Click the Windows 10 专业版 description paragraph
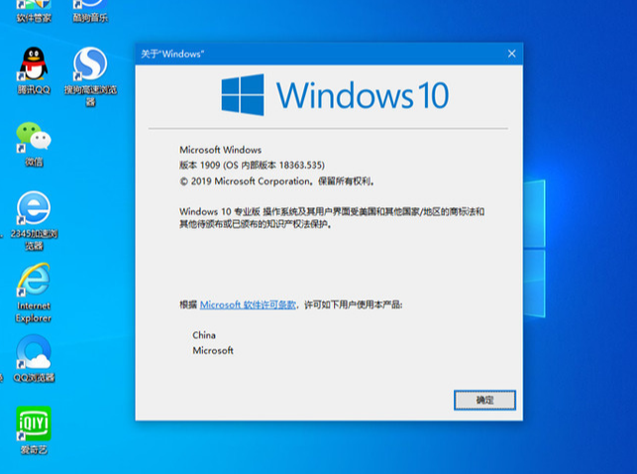Viewport: 637px width, 474px height. pos(332,217)
